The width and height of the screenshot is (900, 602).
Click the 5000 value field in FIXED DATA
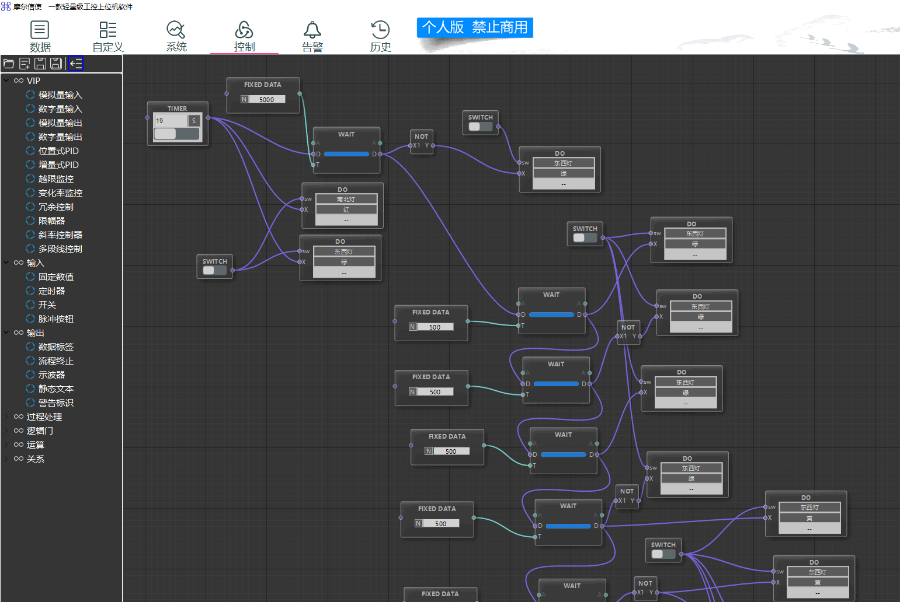(267, 100)
